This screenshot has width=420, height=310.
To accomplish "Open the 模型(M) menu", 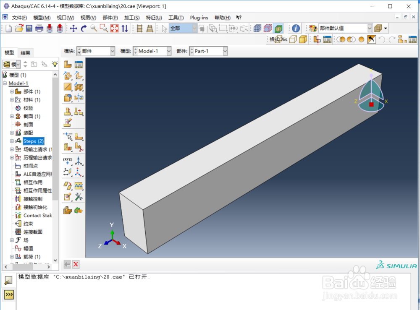I will [x=42, y=18].
